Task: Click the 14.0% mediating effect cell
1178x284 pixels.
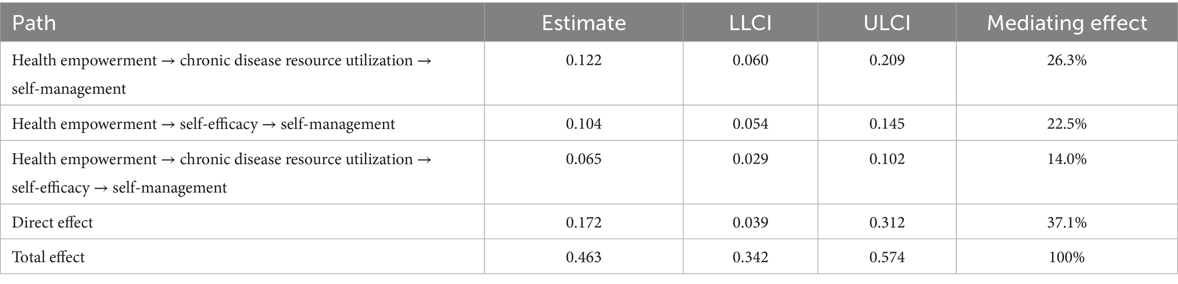Action: pyautogui.click(x=1067, y=159)
